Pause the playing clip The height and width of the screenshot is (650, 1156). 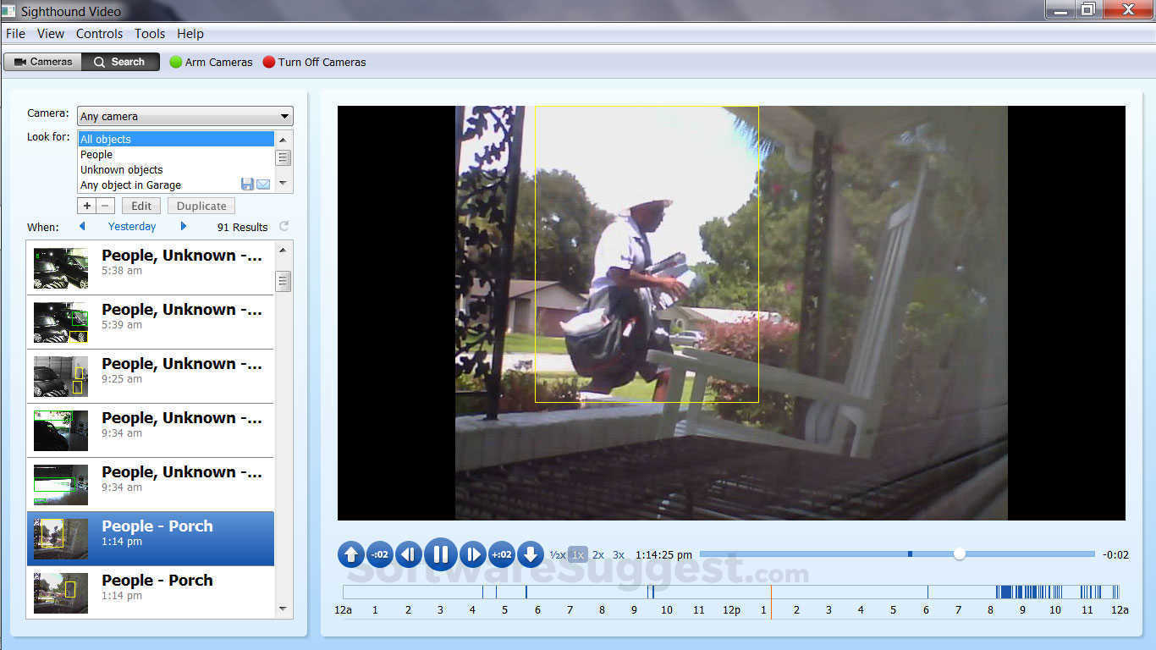pyautogui.click(x=440, y=554)
